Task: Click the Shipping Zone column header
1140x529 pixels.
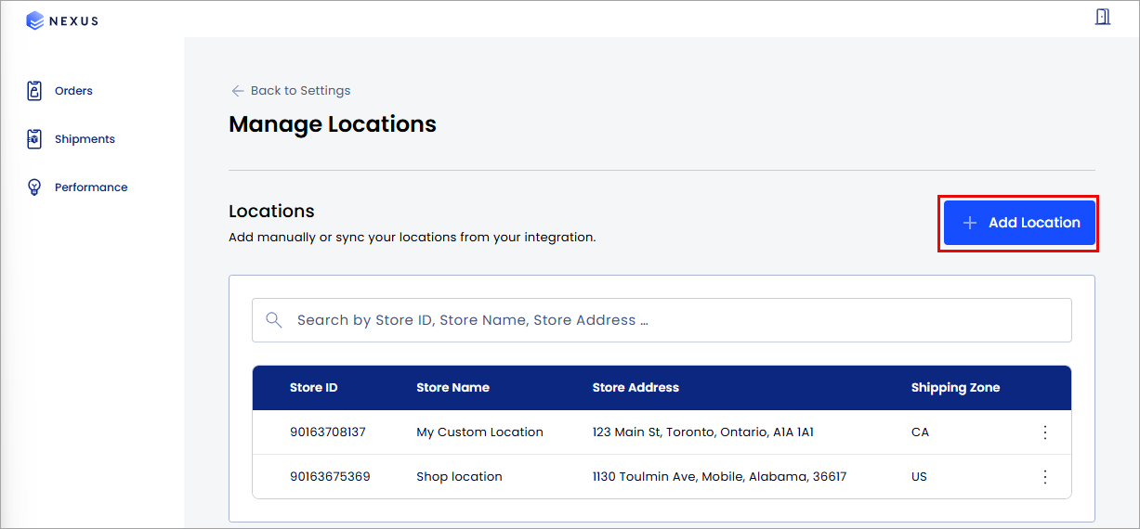Action: tap(955, 388)
